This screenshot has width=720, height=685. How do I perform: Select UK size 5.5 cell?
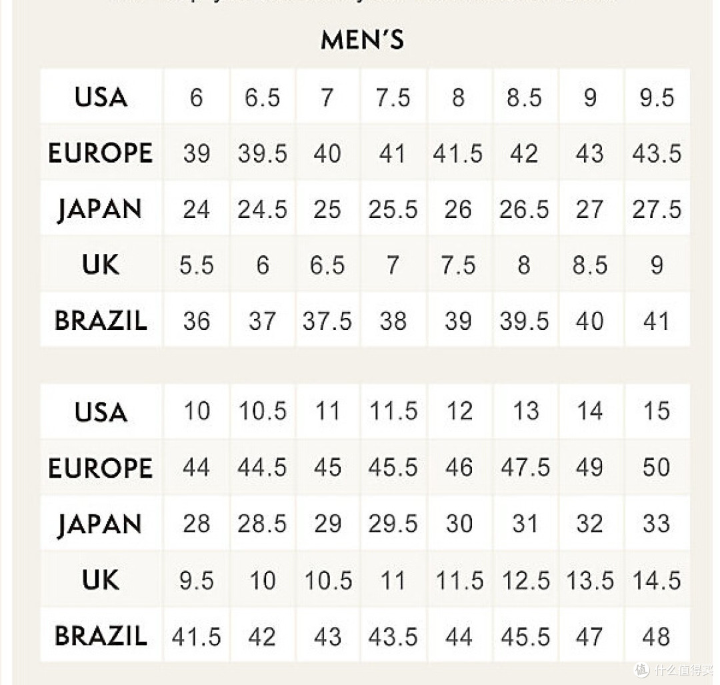coord(197,265)
